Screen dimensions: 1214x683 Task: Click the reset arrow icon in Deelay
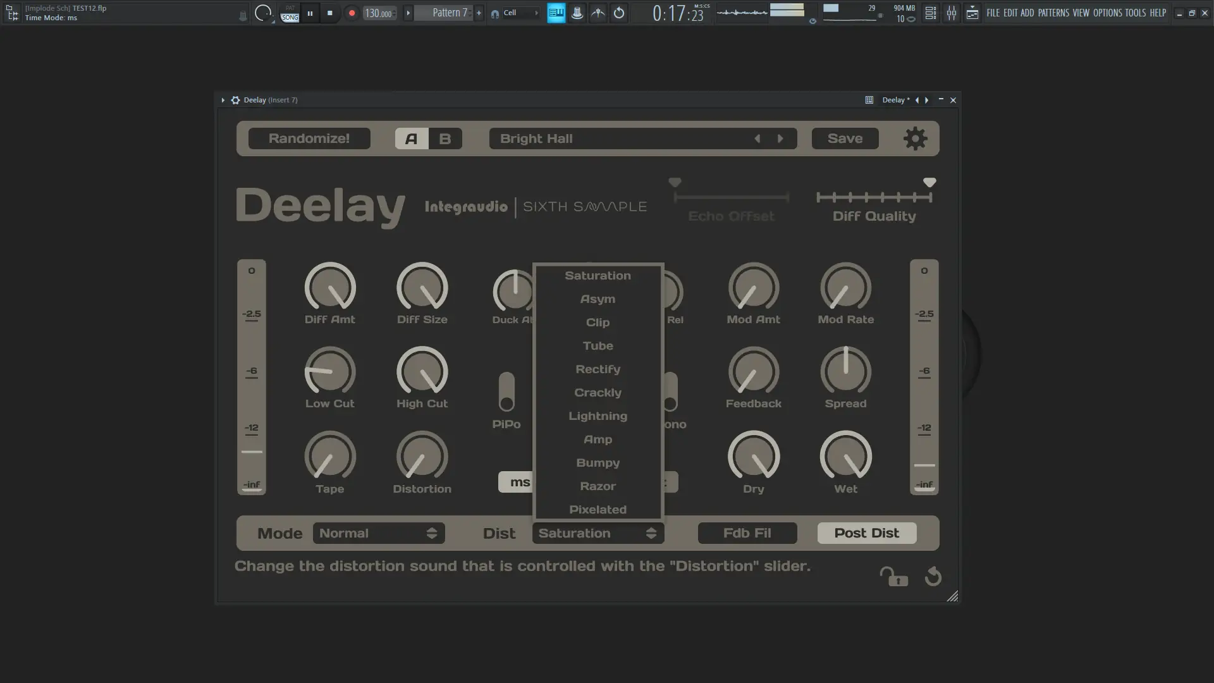[933, 577]
